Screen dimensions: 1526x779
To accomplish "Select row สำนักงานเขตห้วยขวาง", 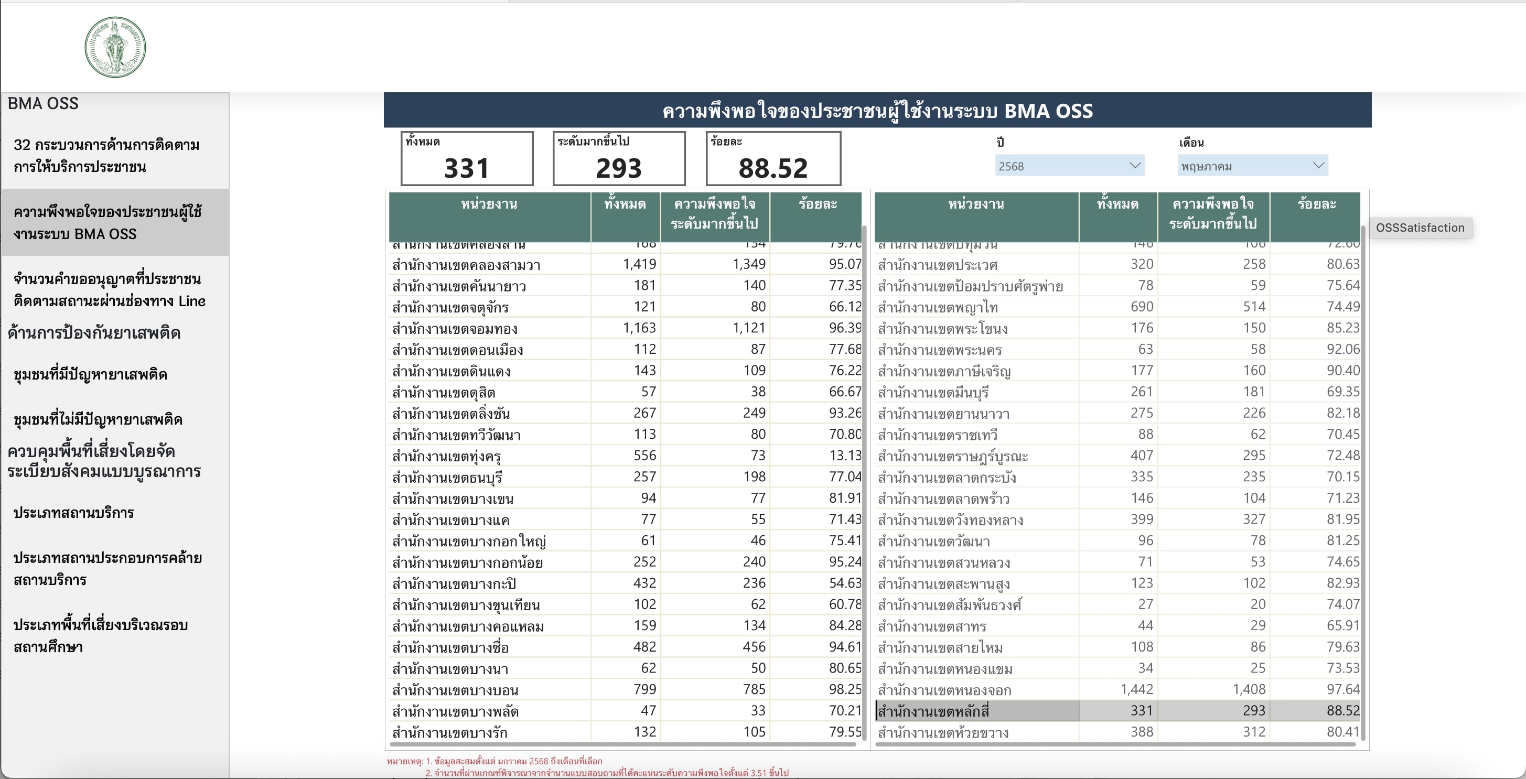I will [1118, 732].
